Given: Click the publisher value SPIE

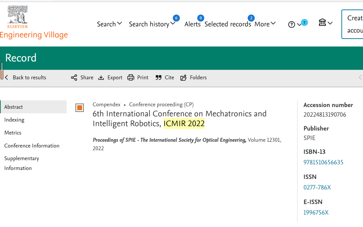Looking at the screenshot, I should tap(310, 138).
